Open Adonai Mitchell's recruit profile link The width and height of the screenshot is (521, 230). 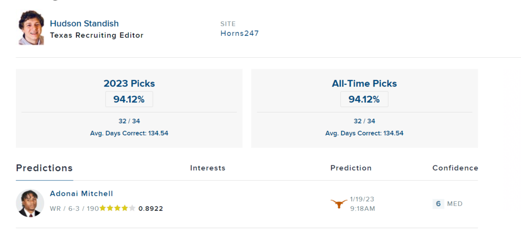[81, 194]
